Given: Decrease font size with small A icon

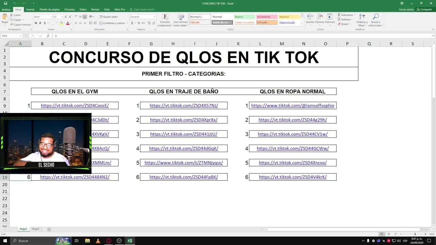Looking at the screenshot, I should [x=70, y=17].
